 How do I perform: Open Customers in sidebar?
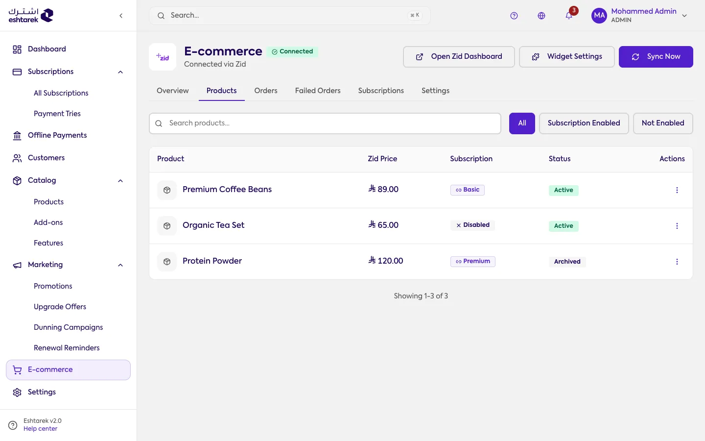(69, 158)
